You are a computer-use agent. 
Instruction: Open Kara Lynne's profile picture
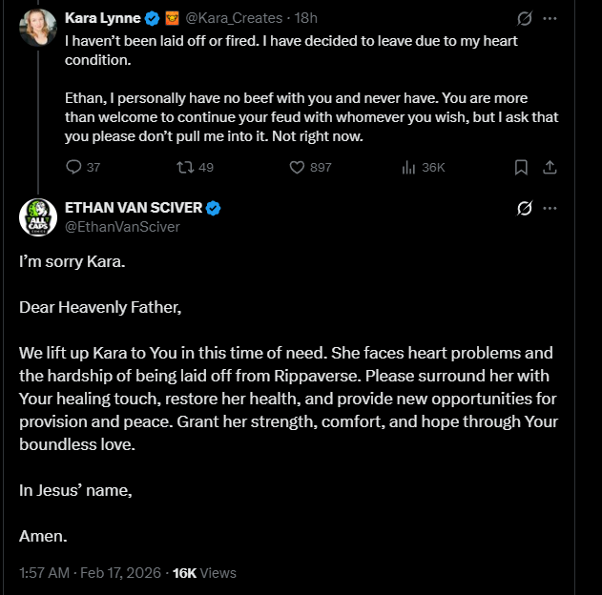pyautogui.click(x=38, y=28)
